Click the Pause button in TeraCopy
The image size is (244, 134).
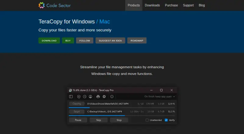tap(78, 120)
